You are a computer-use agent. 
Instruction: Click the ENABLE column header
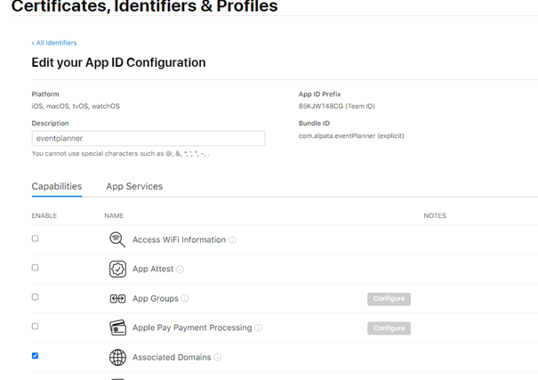pyautogui.click(x=44, y=215)
